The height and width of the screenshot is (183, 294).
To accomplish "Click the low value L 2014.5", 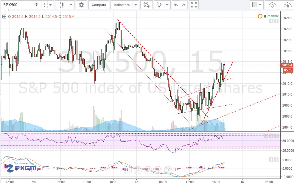I will [x=49, y=16].
